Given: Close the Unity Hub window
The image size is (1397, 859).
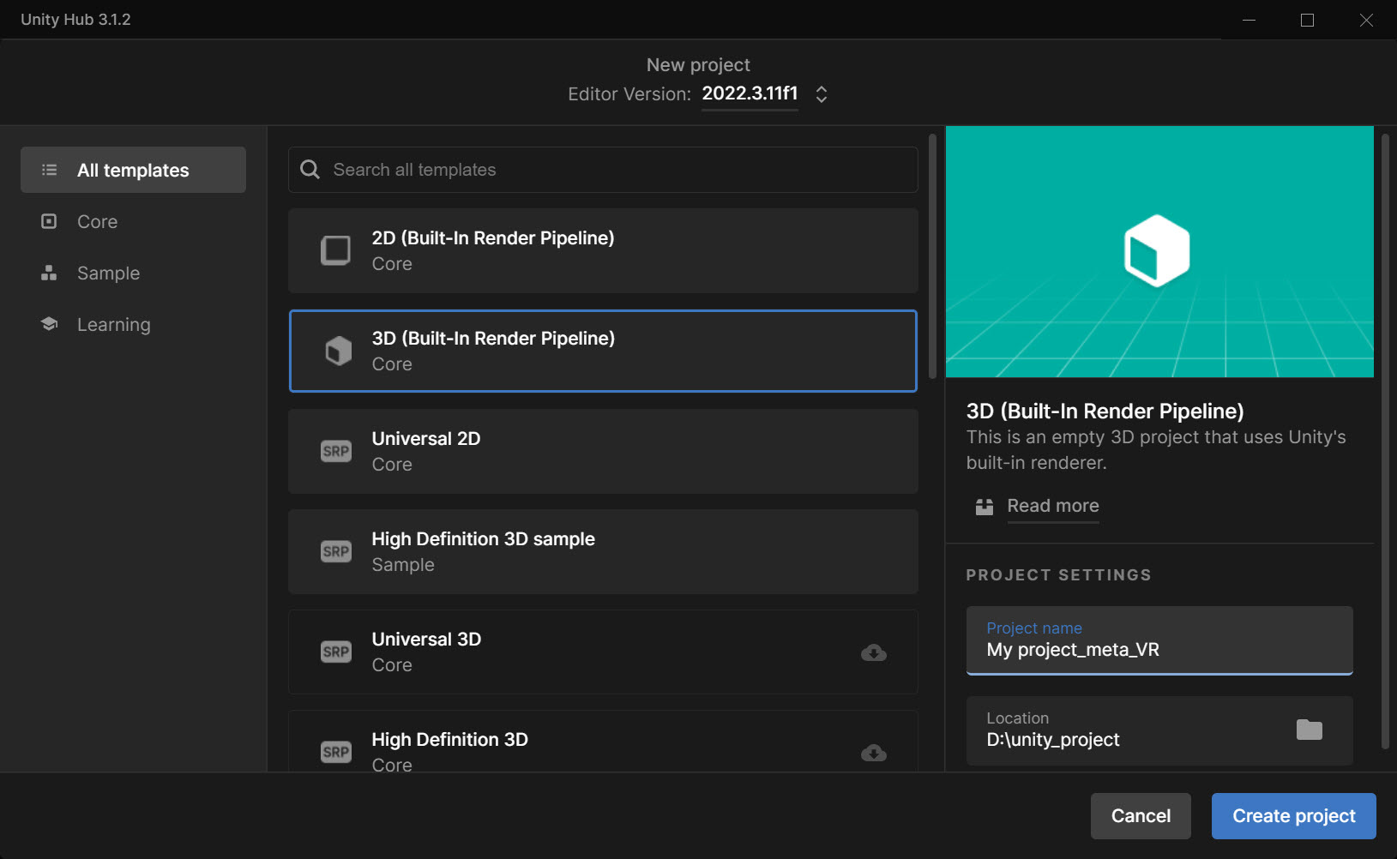Looking at the screenshot, I should point(1366,20).
